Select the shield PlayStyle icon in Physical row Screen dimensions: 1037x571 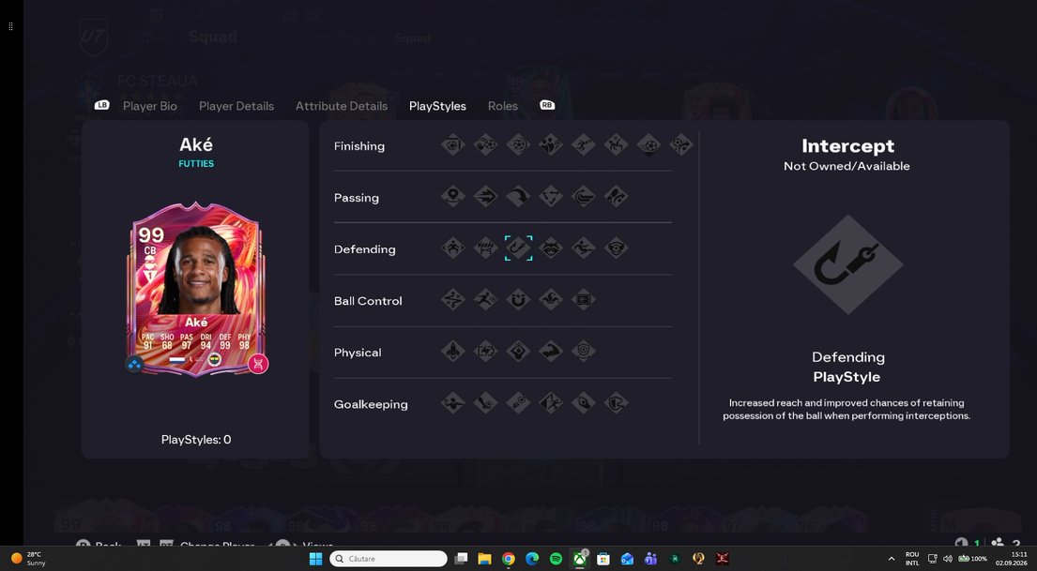coord(584,351)
